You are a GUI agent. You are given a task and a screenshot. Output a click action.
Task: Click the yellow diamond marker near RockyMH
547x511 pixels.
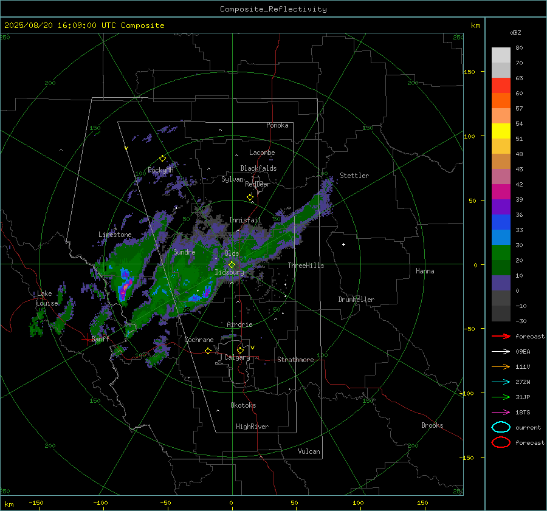(x=162, y=159)
